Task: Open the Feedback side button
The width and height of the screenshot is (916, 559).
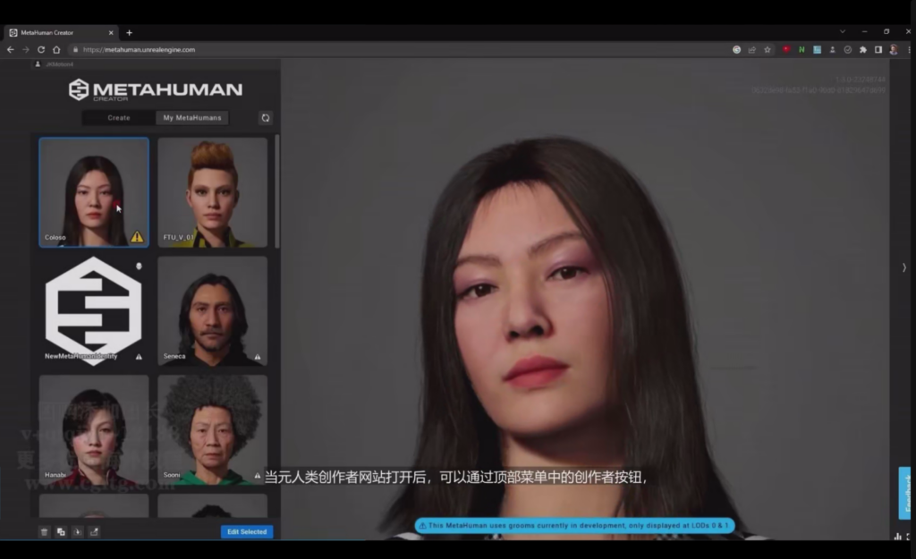Action: pos(906,493)
